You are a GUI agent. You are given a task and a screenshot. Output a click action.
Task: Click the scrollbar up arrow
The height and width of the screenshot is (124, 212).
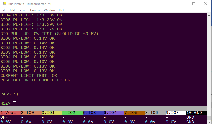click(x=209, y=15)
